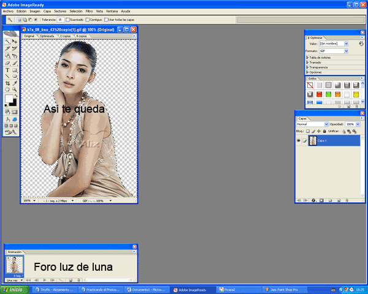Select the Rectangle shape tool
This screenshot has height=294, width=368.
tap(15, 70)
